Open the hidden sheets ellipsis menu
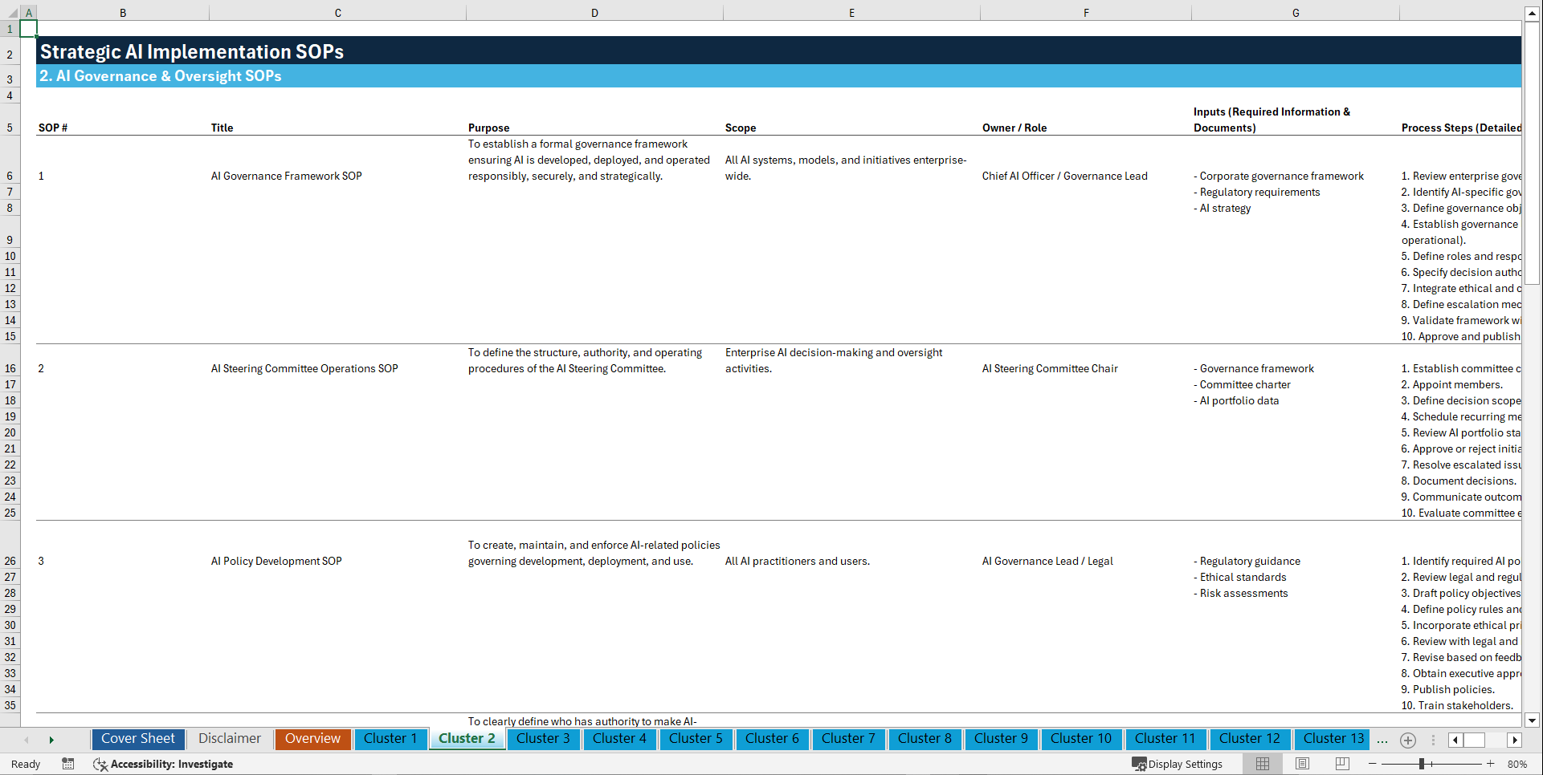1543x775 pixels. click(x=1382, y=739)
